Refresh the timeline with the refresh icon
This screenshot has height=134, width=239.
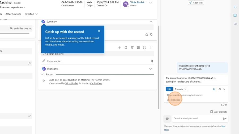144,48
